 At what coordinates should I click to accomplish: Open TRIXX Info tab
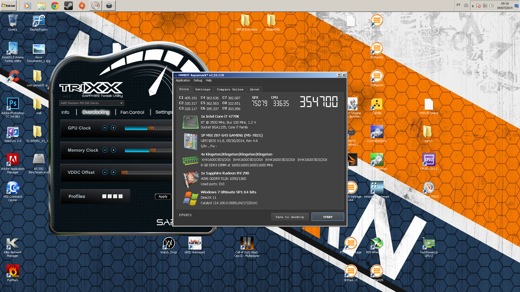[65, 112]
